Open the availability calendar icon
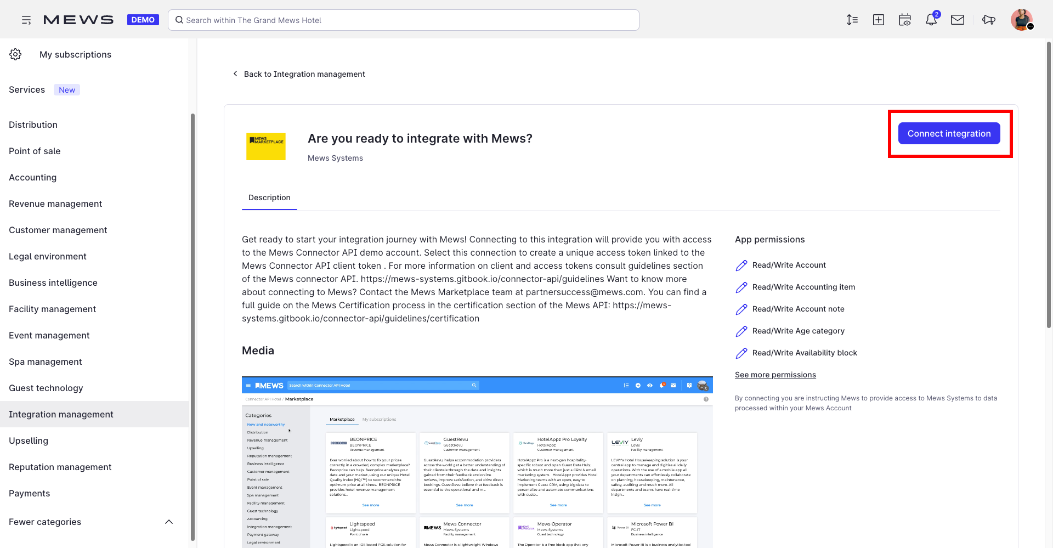 click(905, 20)
